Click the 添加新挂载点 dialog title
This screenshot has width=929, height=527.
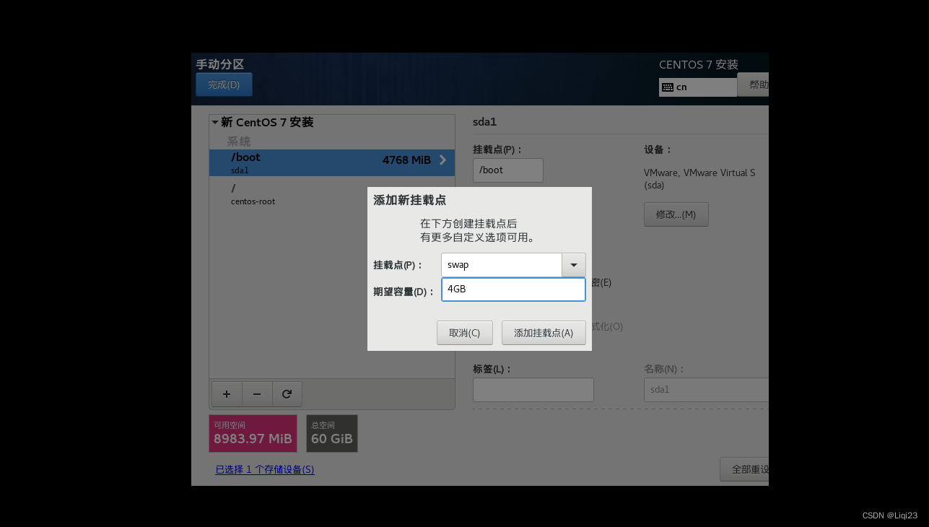pyautogui.click(x=409, y=200)
